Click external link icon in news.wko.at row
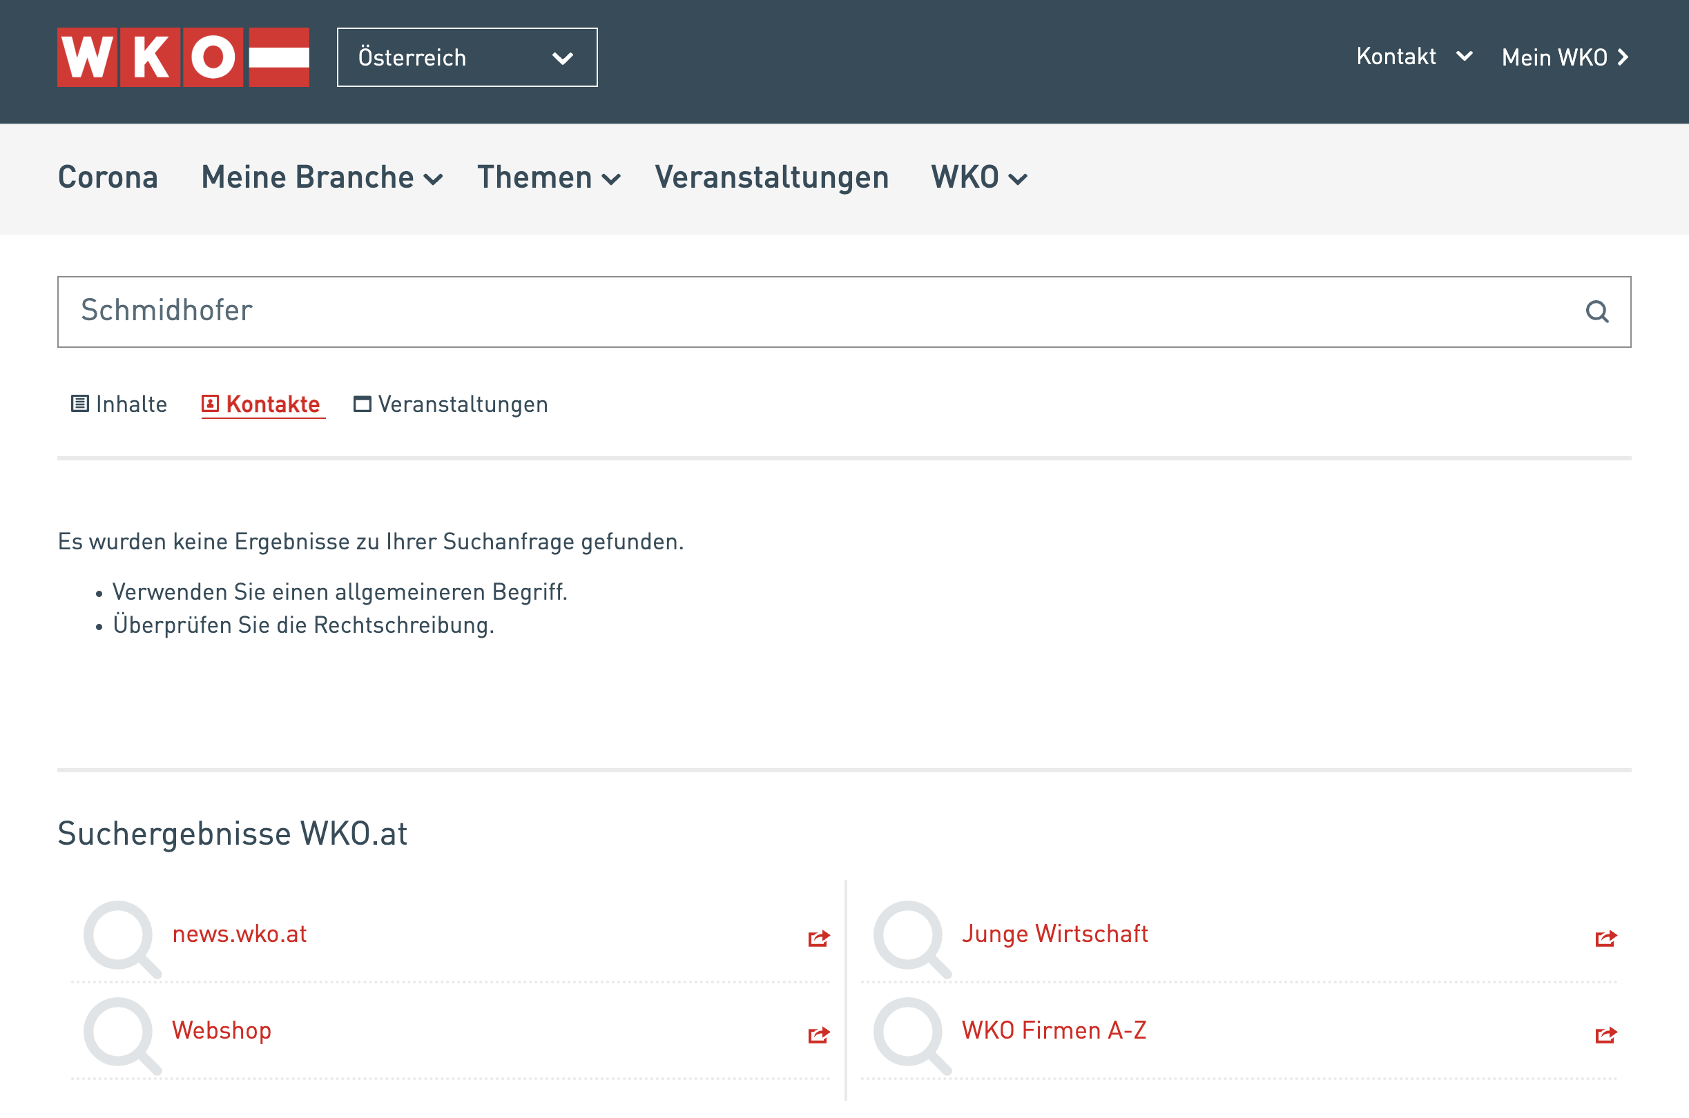This screenshot has width=1689, height=1118. click(819, 939)
